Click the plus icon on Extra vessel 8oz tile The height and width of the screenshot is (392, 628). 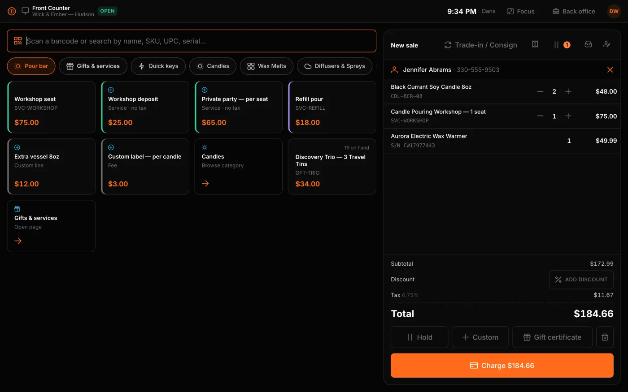pyautogui.click(x=17, y=147)
